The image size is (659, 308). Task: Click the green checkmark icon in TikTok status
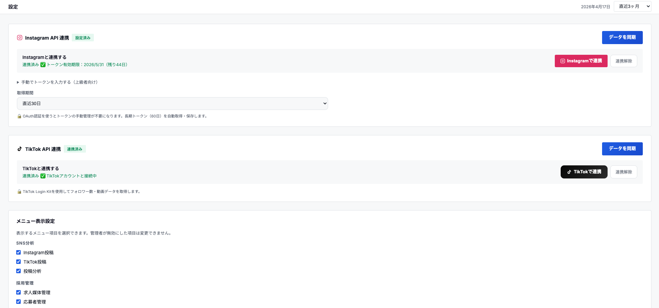click(x=43, y=176)
